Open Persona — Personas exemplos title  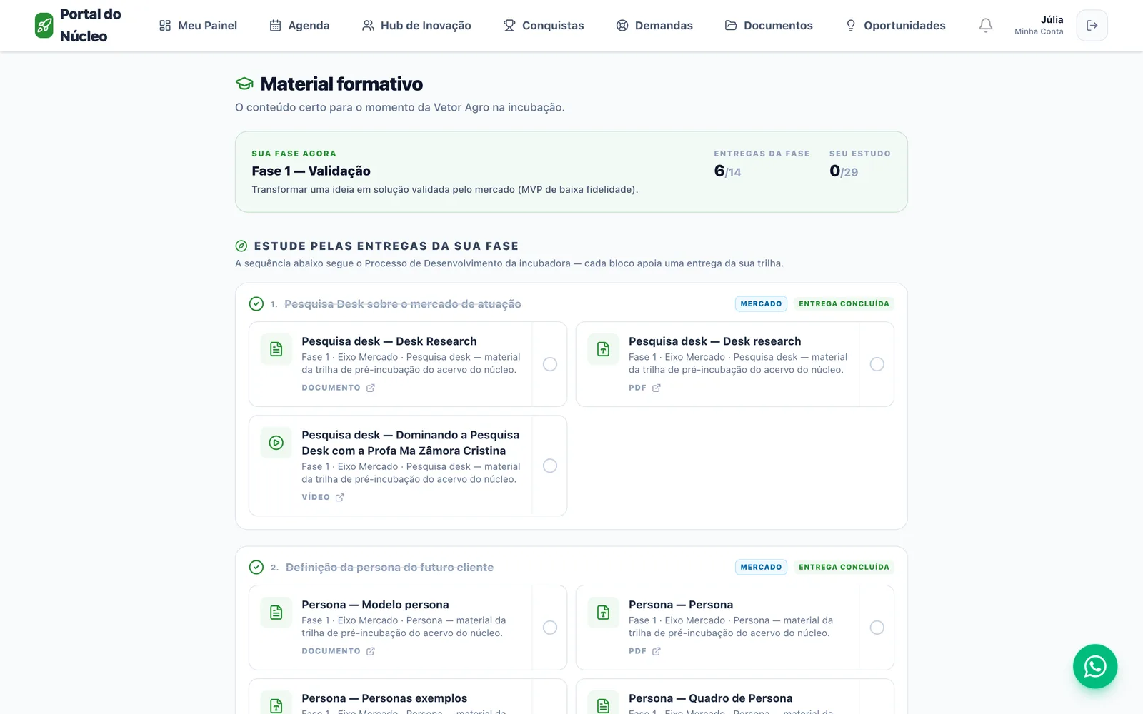tap(384, 698)
